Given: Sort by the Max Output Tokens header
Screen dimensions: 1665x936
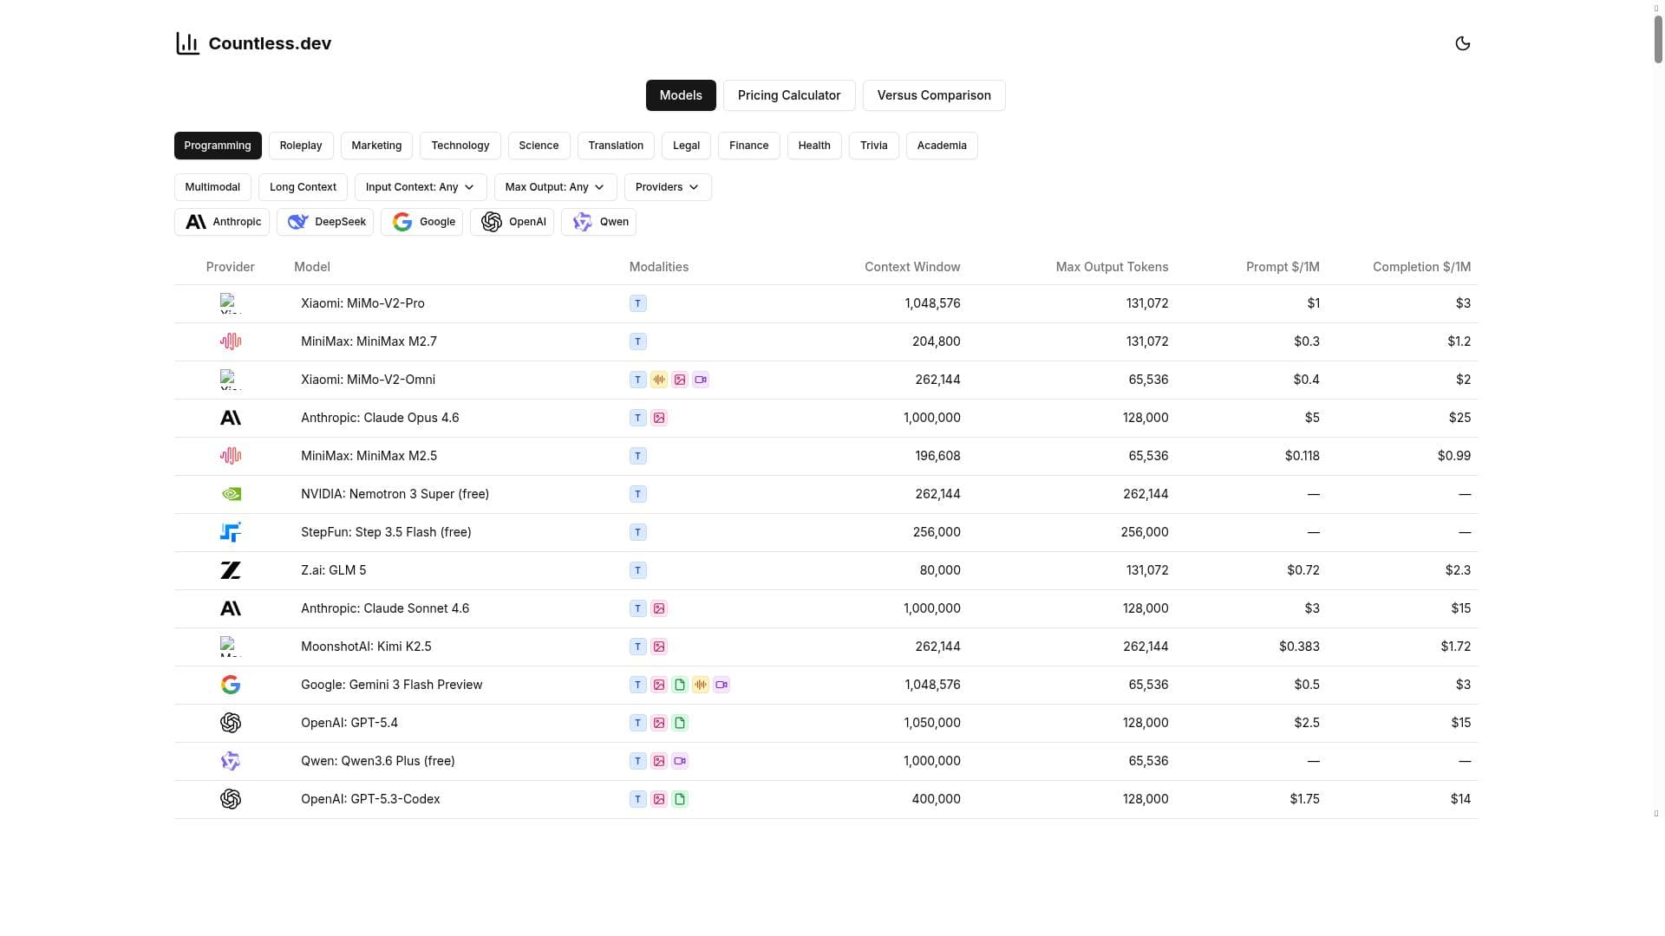Looking at the screenshot, I should click(1112, 267).
